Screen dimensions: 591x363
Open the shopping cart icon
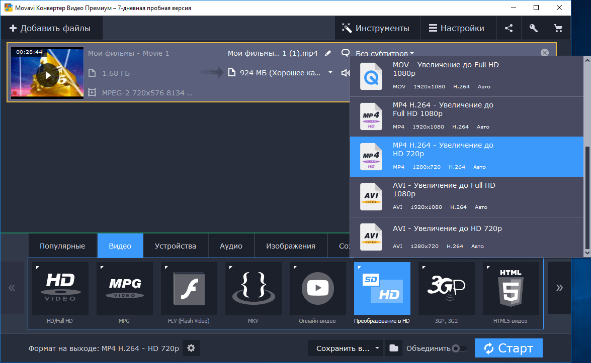pos(558,28)
